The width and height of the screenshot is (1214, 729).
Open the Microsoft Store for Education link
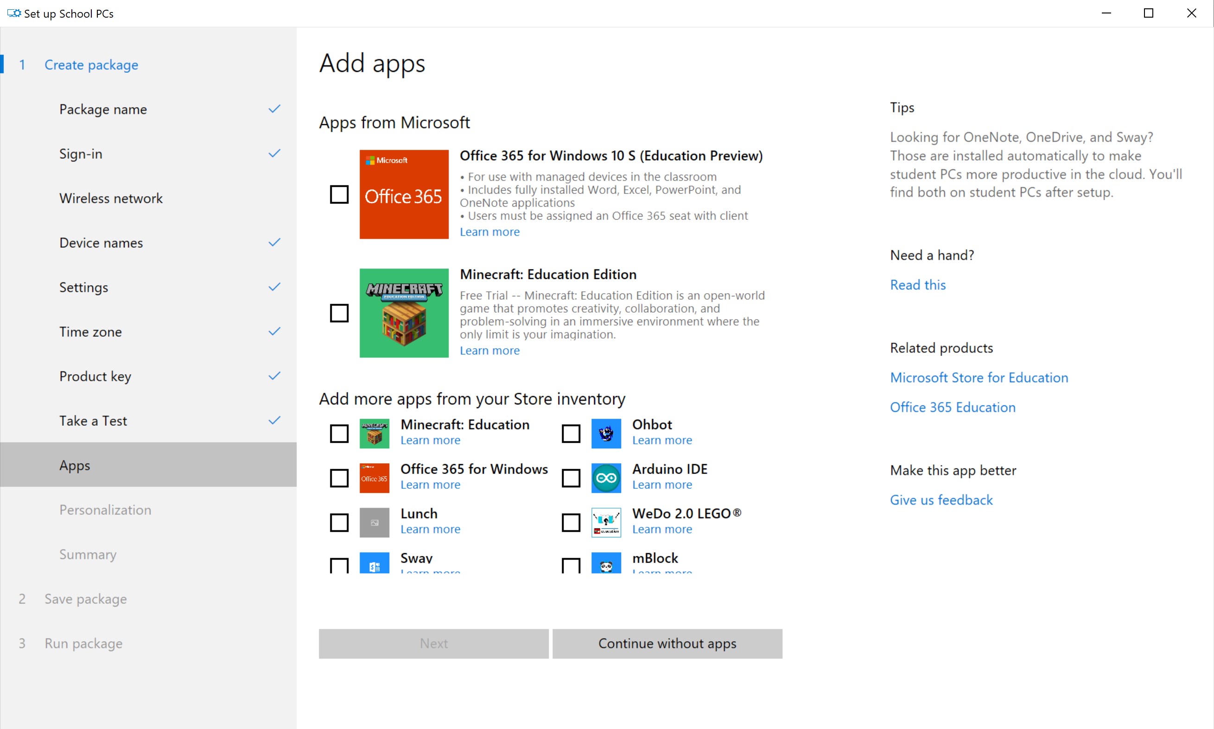click(979, 377)
